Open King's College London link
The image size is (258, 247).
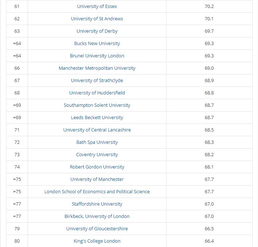(97, 241)
